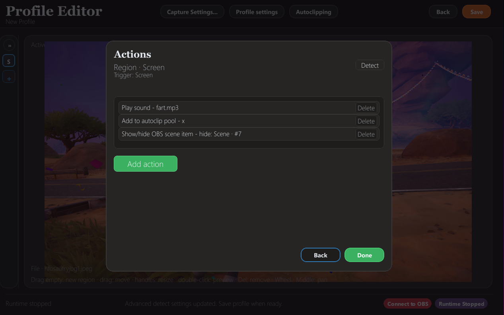Delete the 'Play sound - fart.mp3' action
The width and height of the screenshot is (504, 315).
pyautogui.click(x=366, y=108)
